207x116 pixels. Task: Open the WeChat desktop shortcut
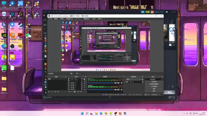pos(28,37)
